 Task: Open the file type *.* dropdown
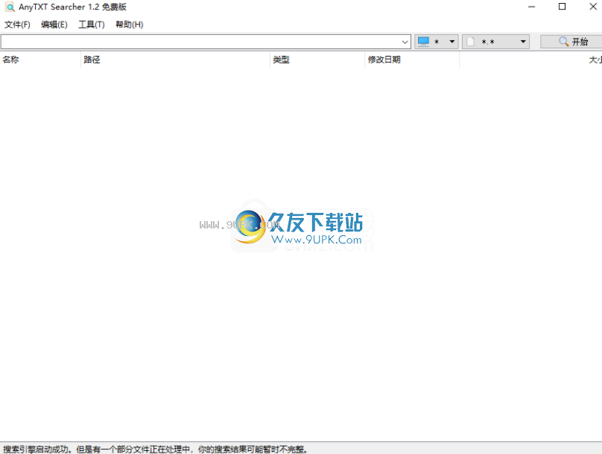tap(495, 42)
